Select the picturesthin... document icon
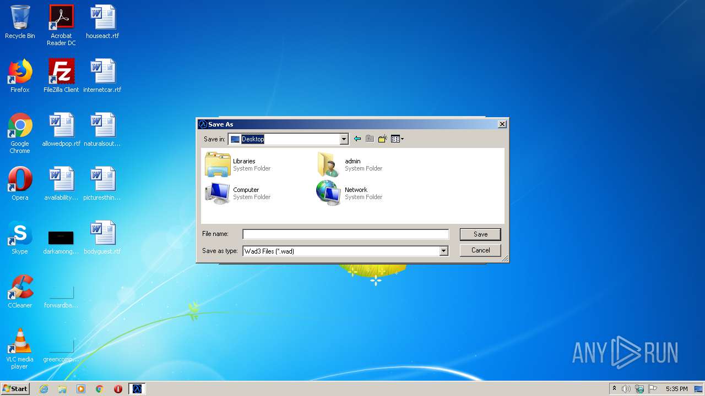Image resolution: width=705 pixels, height=396 pixels. 102,184
